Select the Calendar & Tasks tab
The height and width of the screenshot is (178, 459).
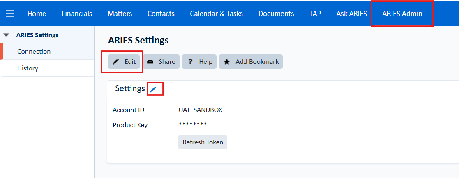(x=216, y=14)
